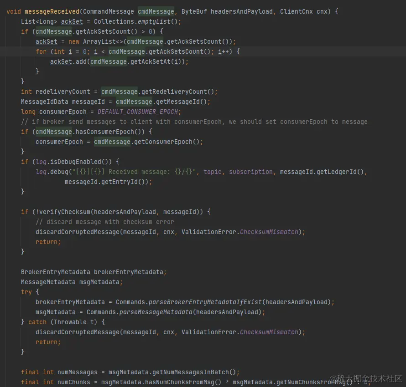406x387 pixels.
Task: Click messageId.getLedgerId() call
Action: [322, 172]
